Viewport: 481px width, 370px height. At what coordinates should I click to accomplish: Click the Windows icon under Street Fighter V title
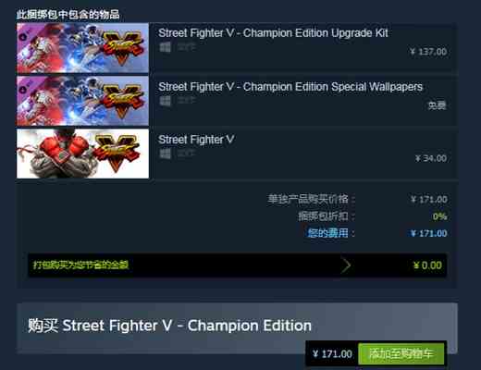(165, 154)
